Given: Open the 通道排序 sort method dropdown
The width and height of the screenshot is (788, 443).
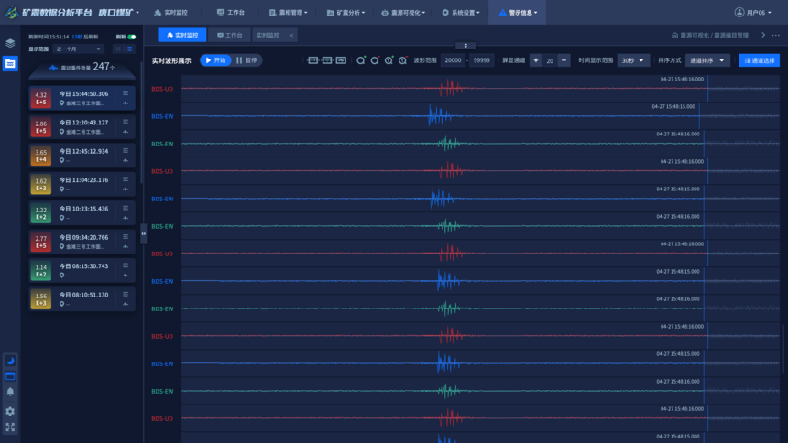Looking at the screenshot, I should (707, 60).
